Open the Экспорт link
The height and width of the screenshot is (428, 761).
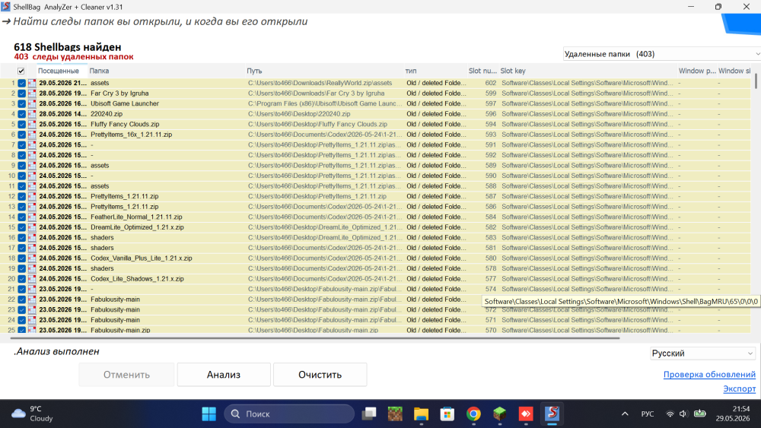click(739, 388)
